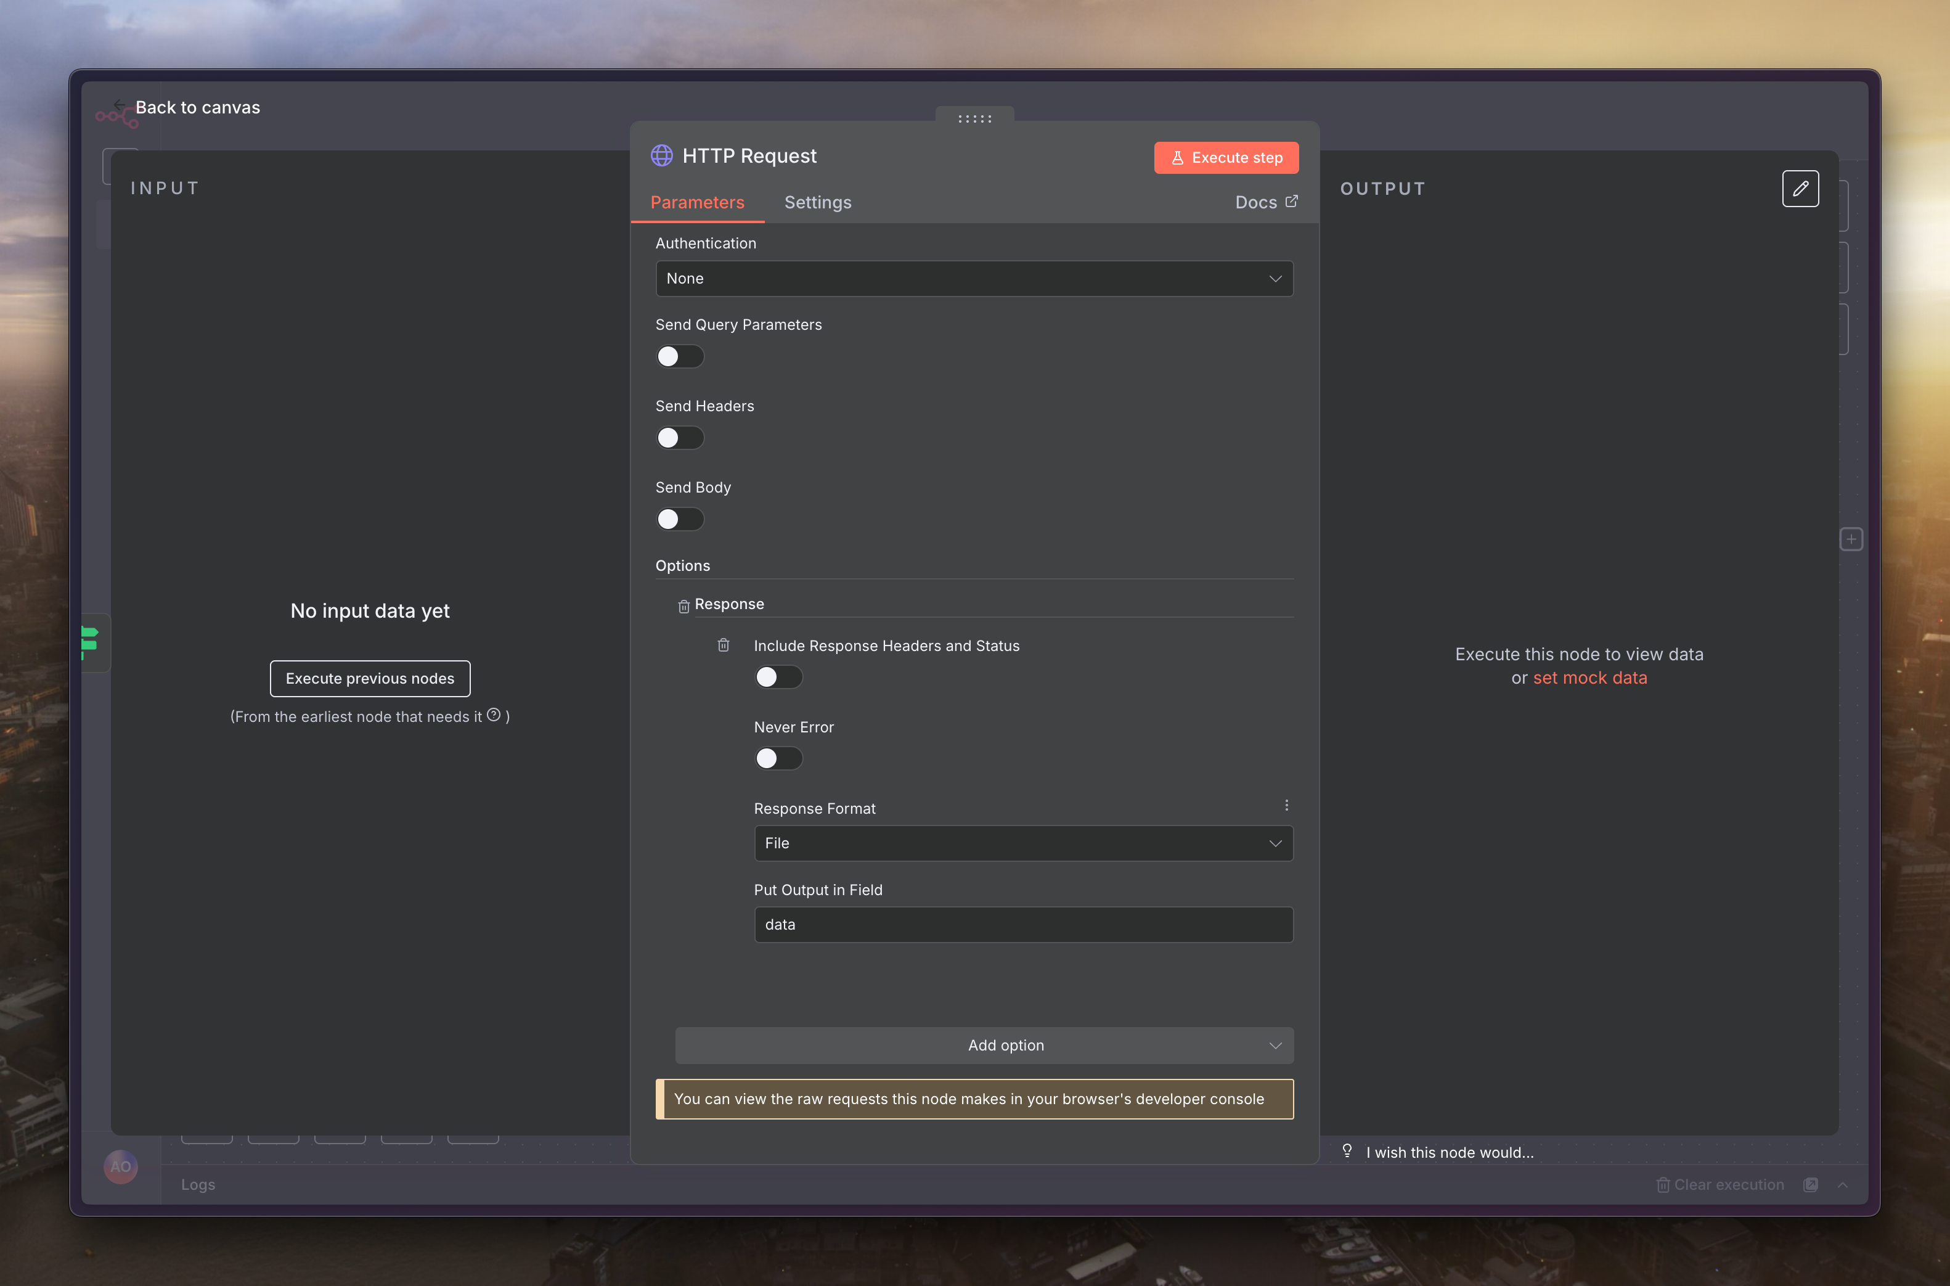Toggle the Never Error switch
The height and width of the screenshot is (1286, 1950).
click(778, 759)
